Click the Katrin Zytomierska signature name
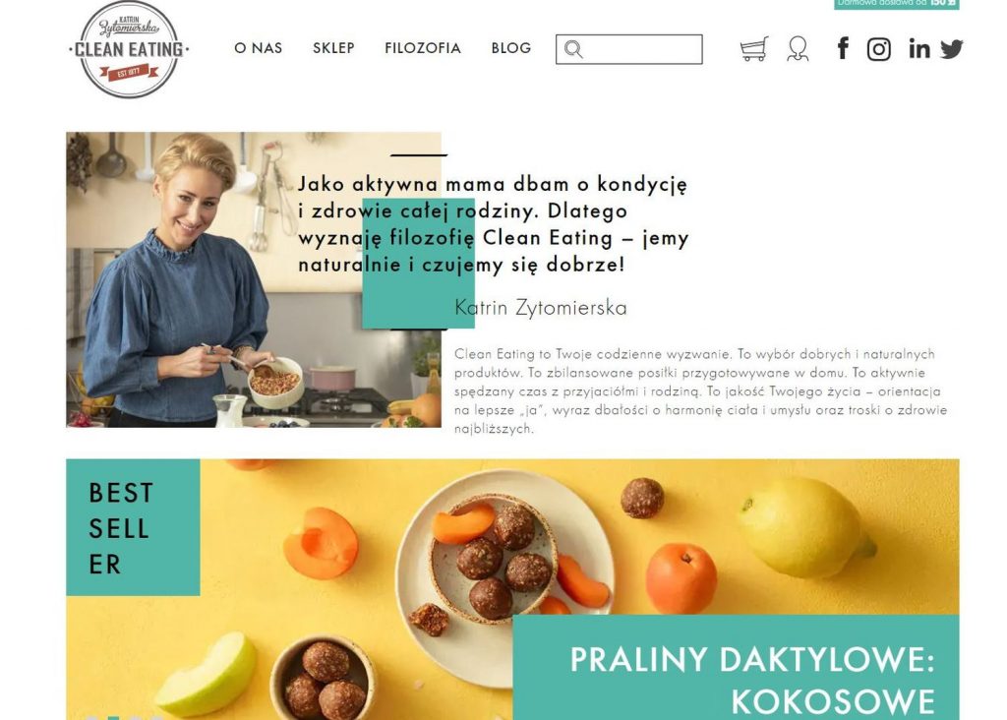The image size is (1007, 720). [x=541, y=308]
